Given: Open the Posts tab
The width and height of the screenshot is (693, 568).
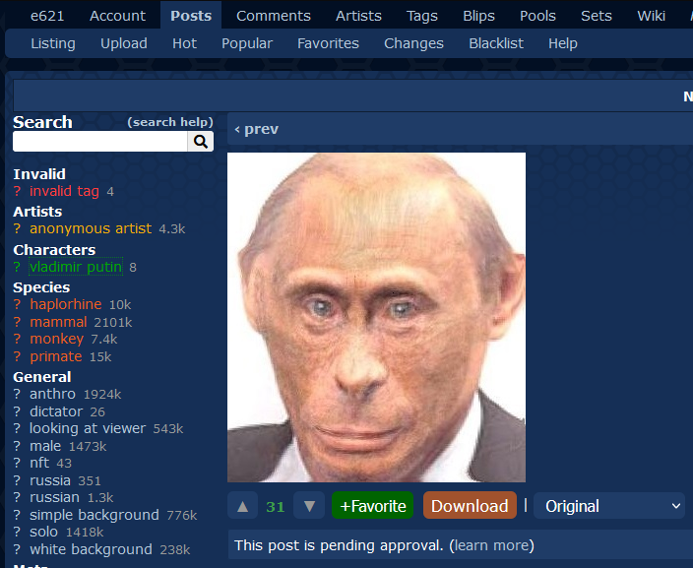Looking at the screenshot, I should (191, 16).
